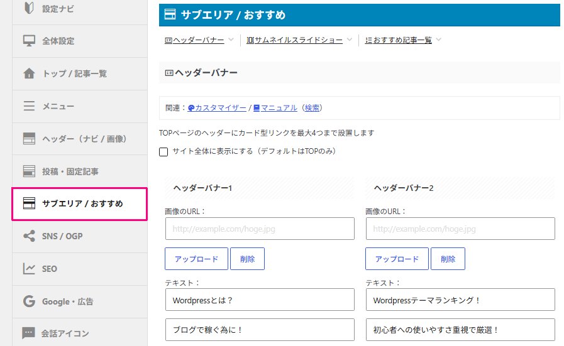Screen dimensions: 564x346
Task: Open SEO settings in sidebar
Action: 80,269
